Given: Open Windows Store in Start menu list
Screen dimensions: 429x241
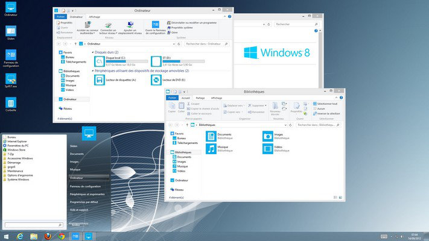Looking at the screenshot, I should point(14,150).
